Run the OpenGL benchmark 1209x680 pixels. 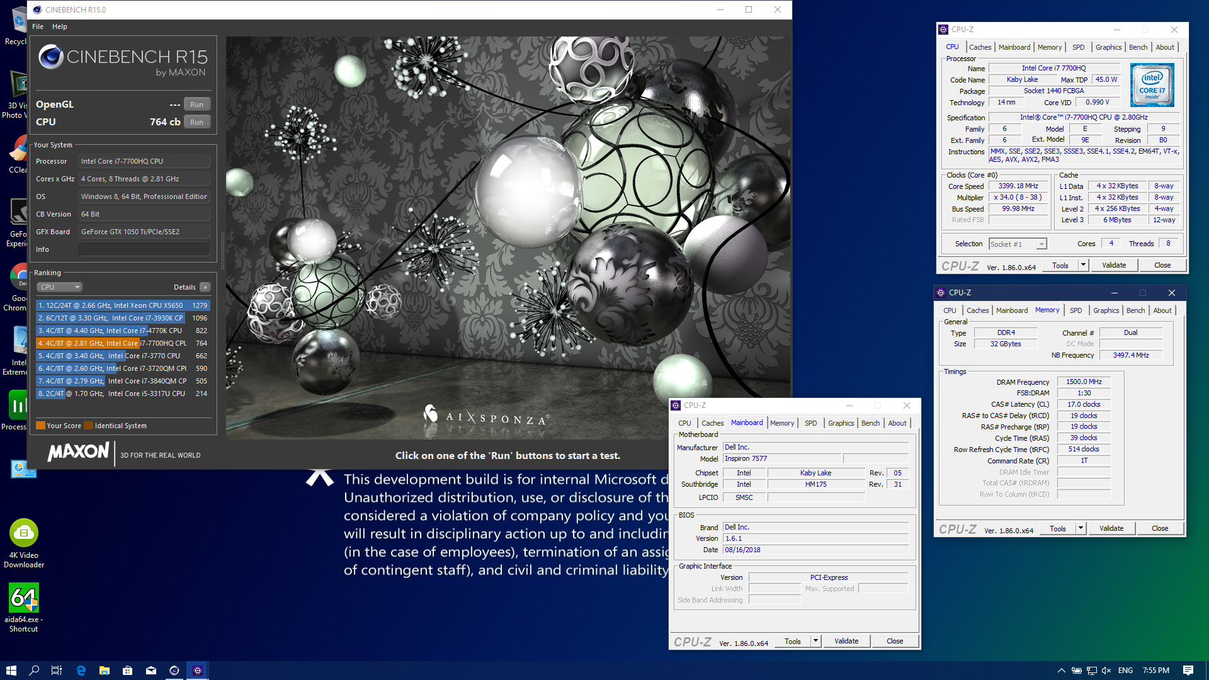point(197,105)
